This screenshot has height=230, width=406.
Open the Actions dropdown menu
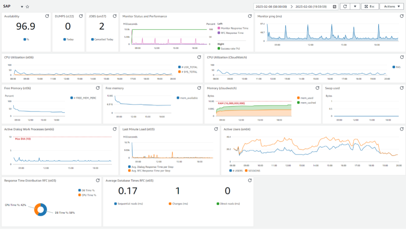point(392,6)
